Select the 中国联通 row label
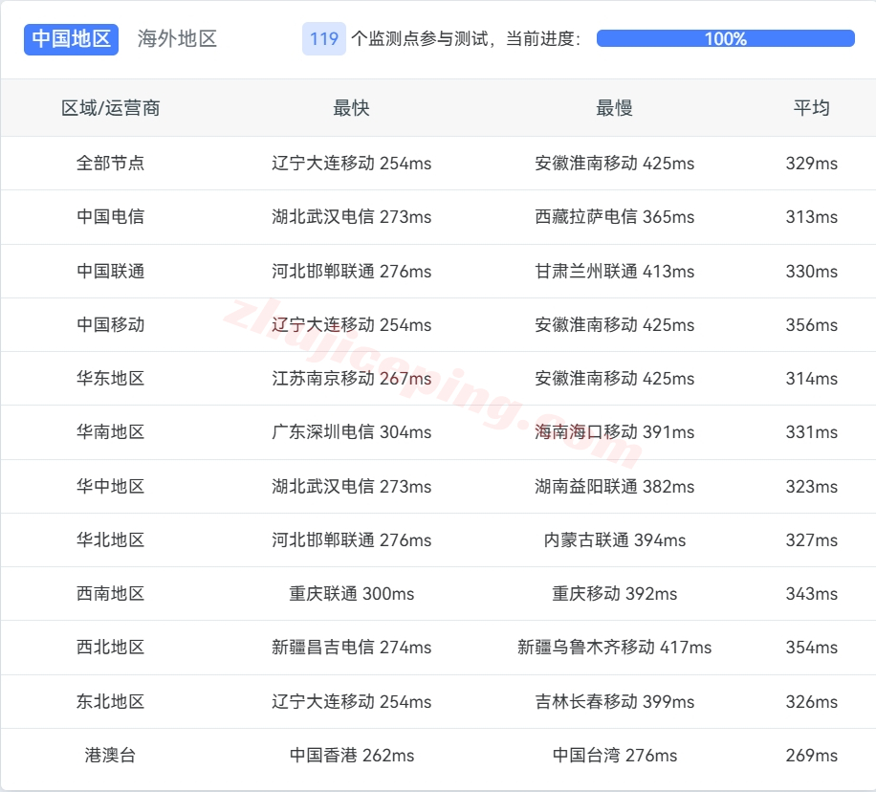 coord(111,272)
